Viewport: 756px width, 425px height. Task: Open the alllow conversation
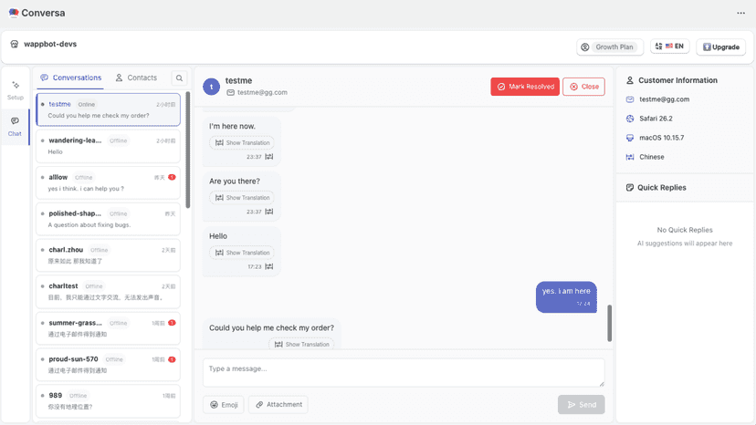[108, 182]
